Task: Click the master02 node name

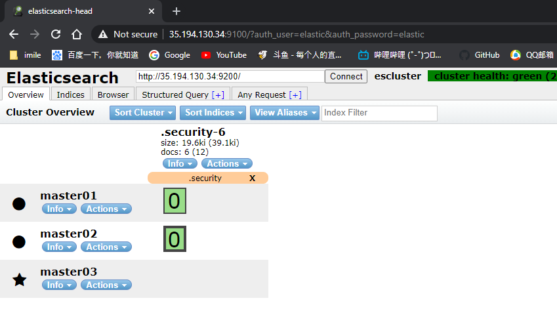Action: point(69,234)
